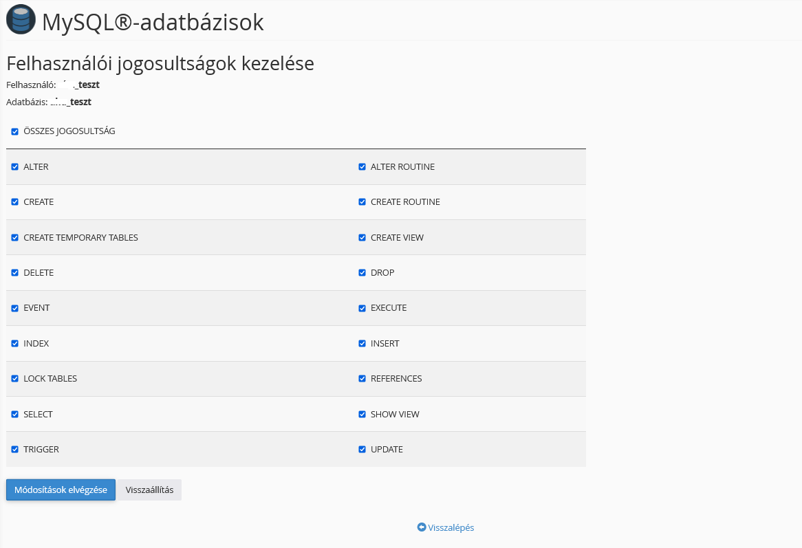Click the ÖSSZES JOGOSULTSÁG label text

click(x=69, y=131)
